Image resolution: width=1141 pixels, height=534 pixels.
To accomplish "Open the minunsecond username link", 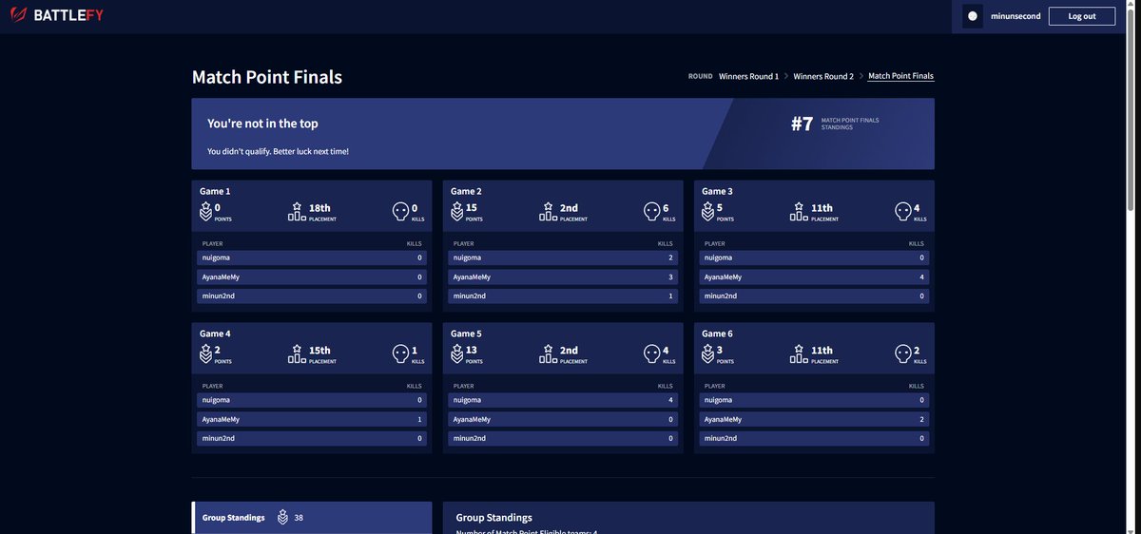I will 1015,16.
